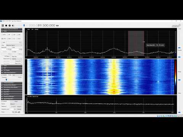Expand the Audio panel
The image size is (183, 137).
(11, 66)
